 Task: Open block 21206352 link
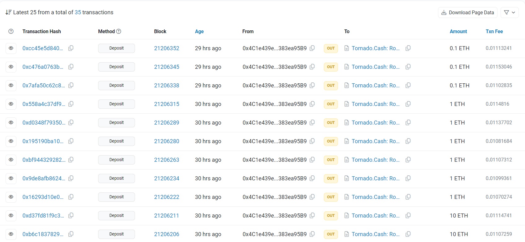[x=167, y=48]
